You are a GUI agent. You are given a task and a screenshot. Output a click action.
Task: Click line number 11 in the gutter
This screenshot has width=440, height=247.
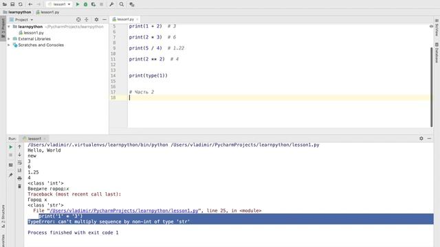[x=113, y=59]
